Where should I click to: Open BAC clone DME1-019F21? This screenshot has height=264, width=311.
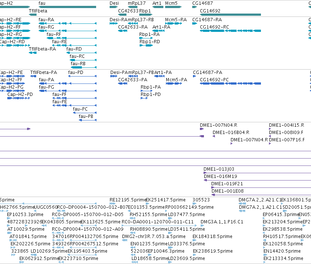pos(227,184)
